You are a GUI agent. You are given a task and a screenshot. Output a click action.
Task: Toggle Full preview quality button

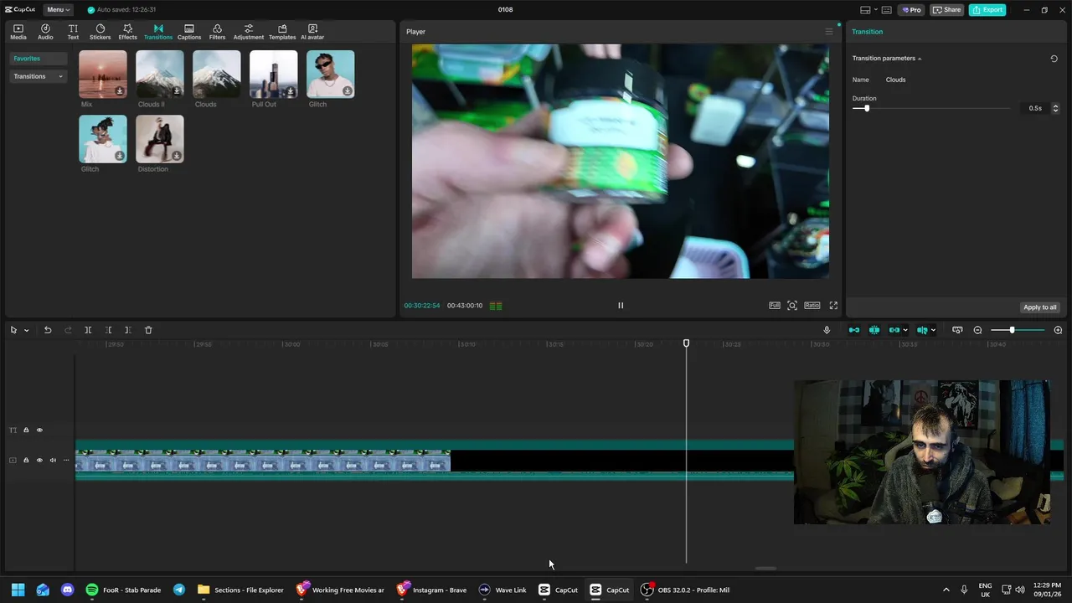click(775, 306)
